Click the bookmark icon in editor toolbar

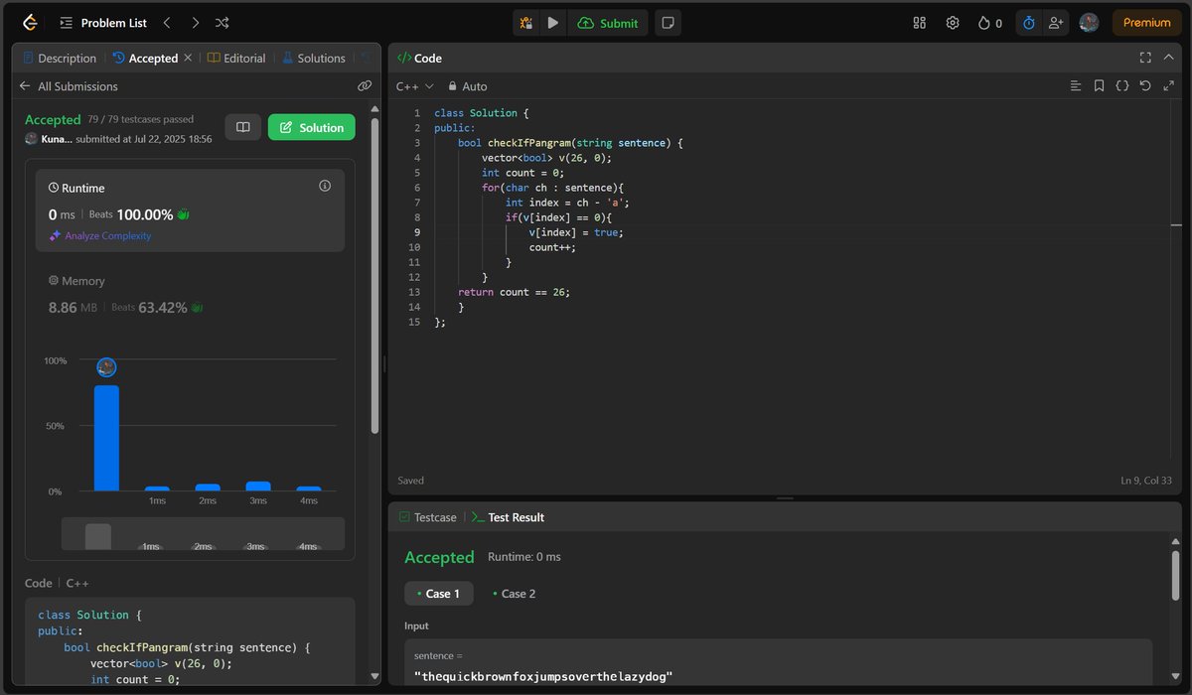[1099, 86]
